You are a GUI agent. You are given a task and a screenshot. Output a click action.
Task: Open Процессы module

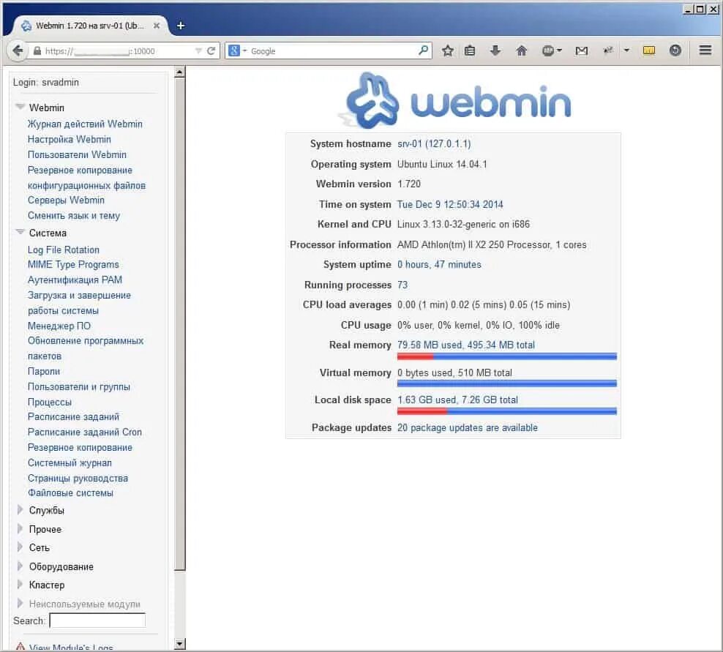point(50,402)
